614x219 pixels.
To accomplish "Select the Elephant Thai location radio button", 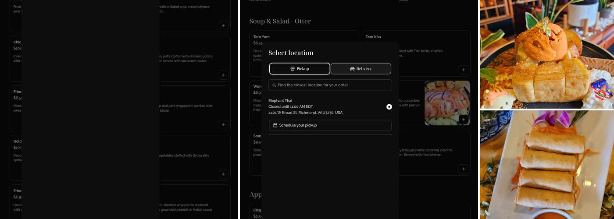I will (389, 106).
